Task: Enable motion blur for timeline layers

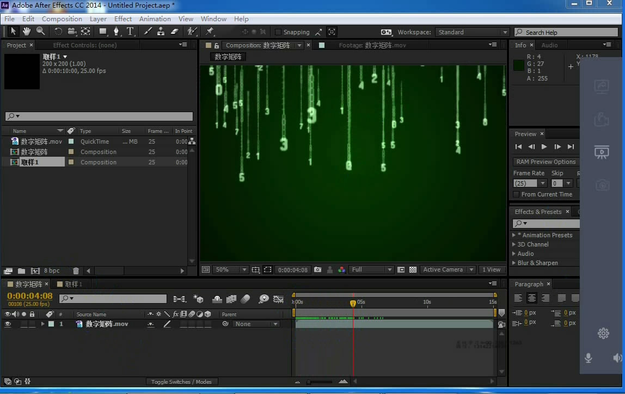Action: click(x=246, y=299)
